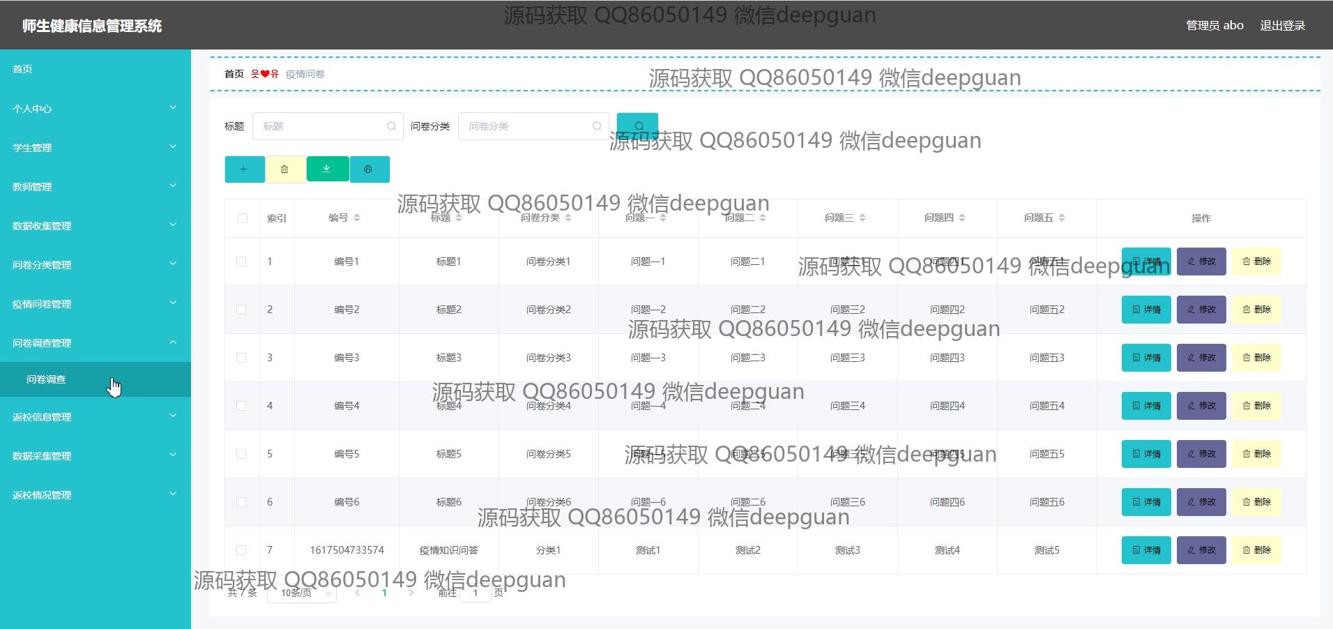
Task: Click cell 问题五6
Action: tap(1047, 502)
